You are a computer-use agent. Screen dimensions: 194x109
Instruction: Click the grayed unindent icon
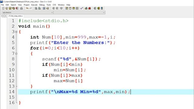pos(53,8)
